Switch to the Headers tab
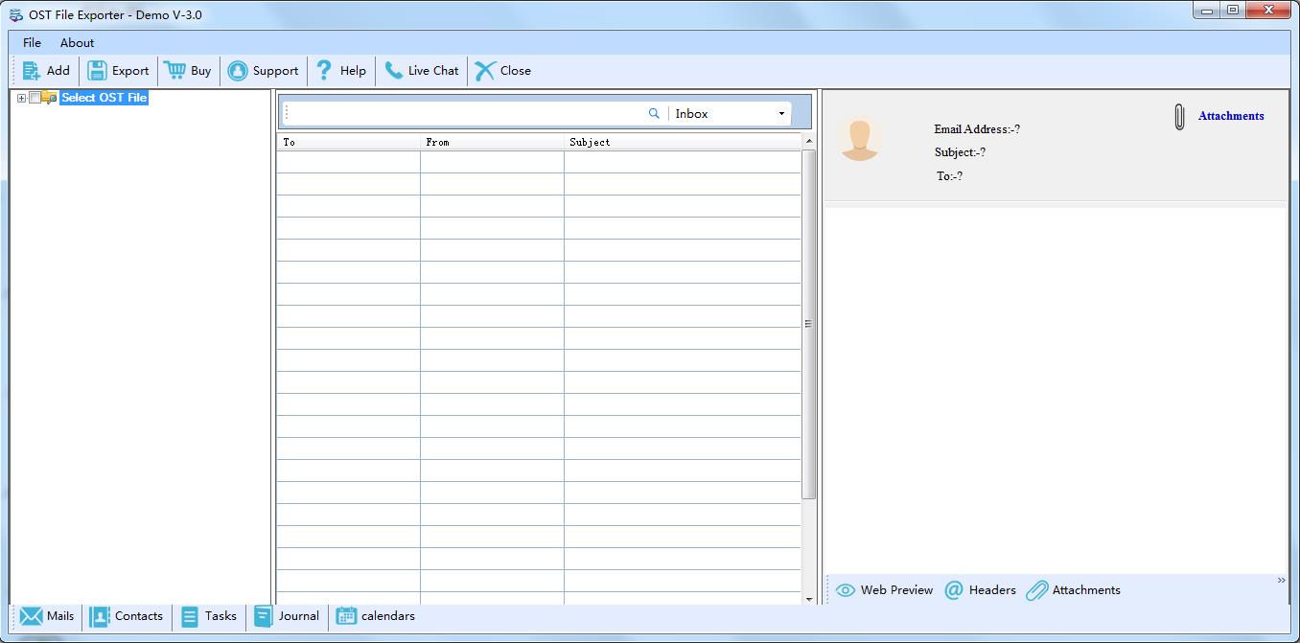 (x=980, y=590)
